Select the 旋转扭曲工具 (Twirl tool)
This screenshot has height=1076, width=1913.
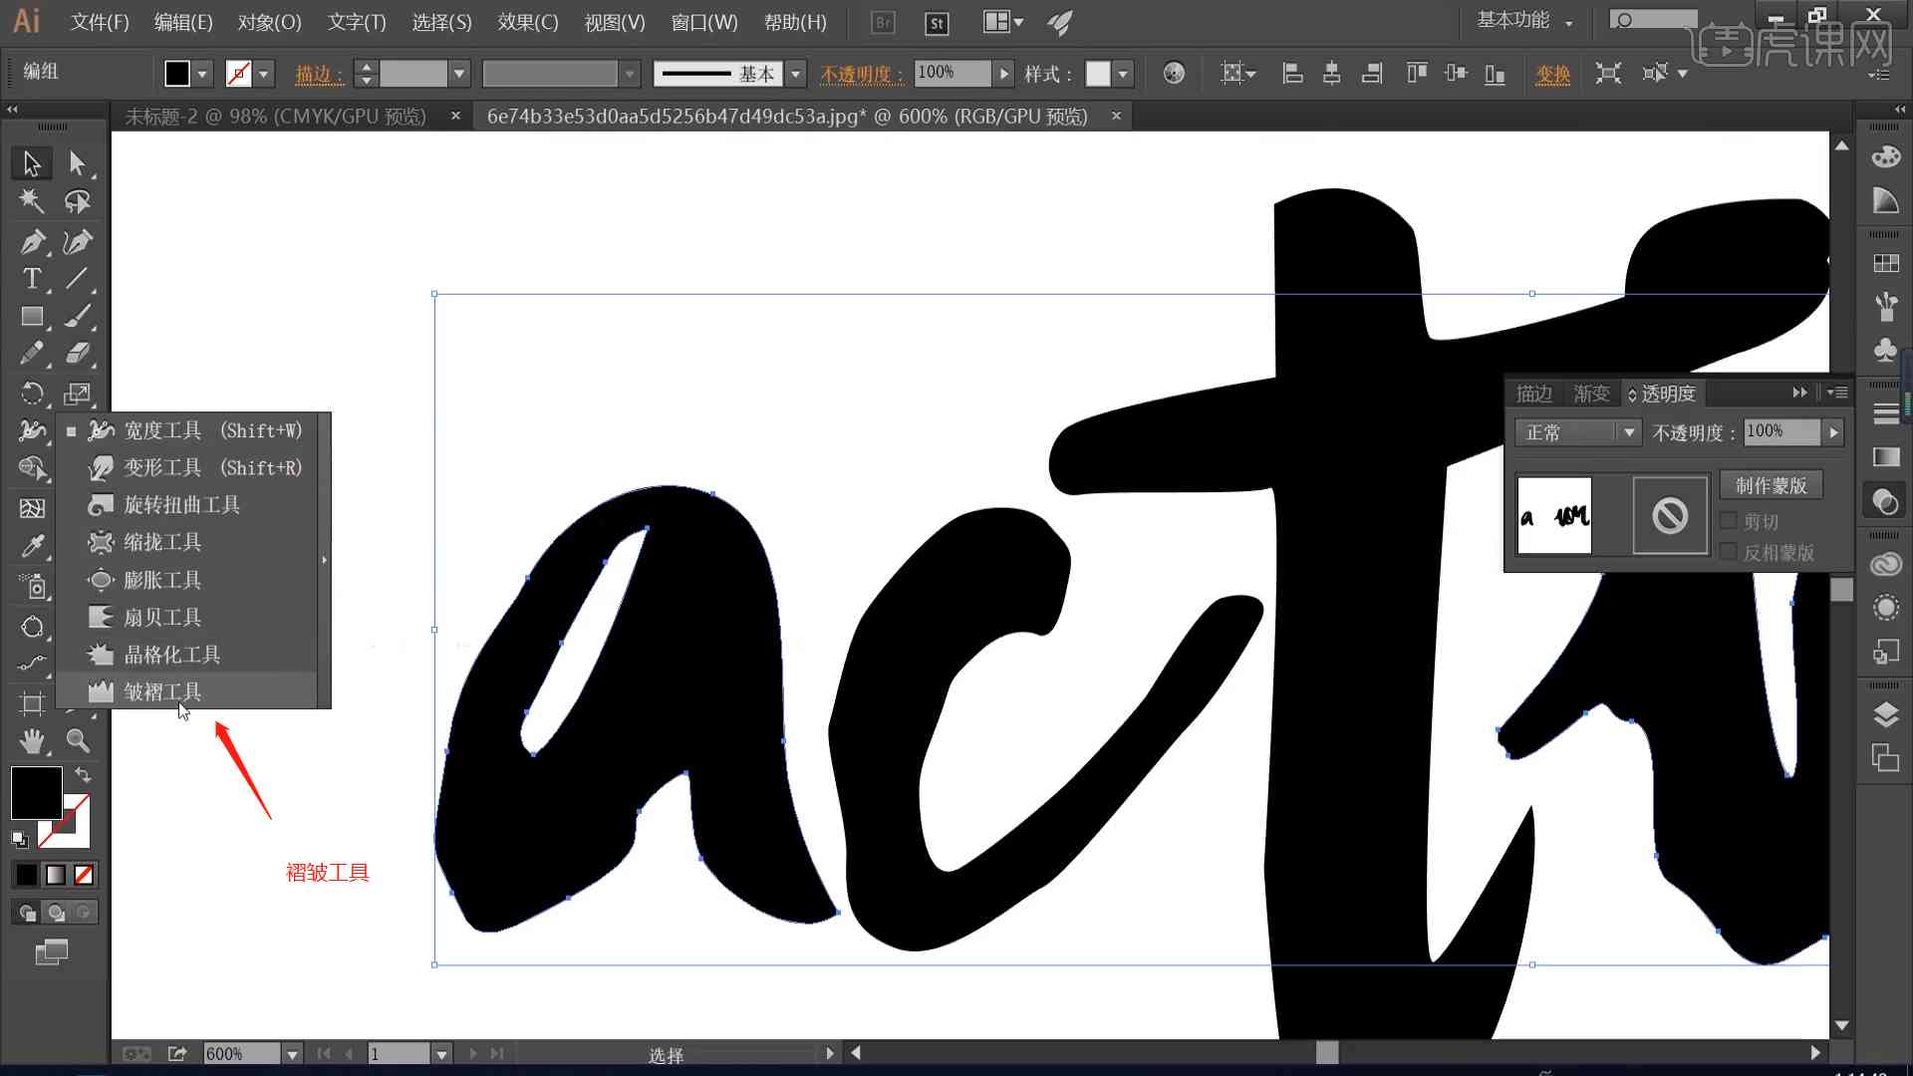tap(182, 504)
